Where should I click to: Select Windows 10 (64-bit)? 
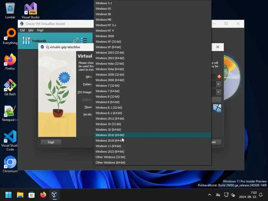tap(153, 130)
